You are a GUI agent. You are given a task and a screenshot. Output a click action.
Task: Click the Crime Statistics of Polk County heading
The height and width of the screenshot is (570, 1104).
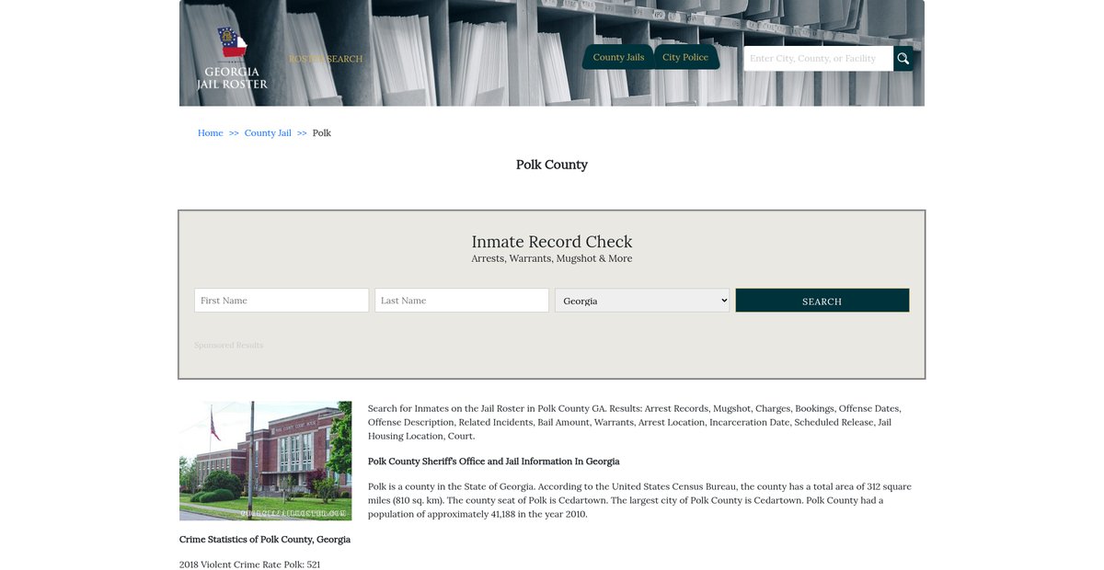tap(265, 540)
